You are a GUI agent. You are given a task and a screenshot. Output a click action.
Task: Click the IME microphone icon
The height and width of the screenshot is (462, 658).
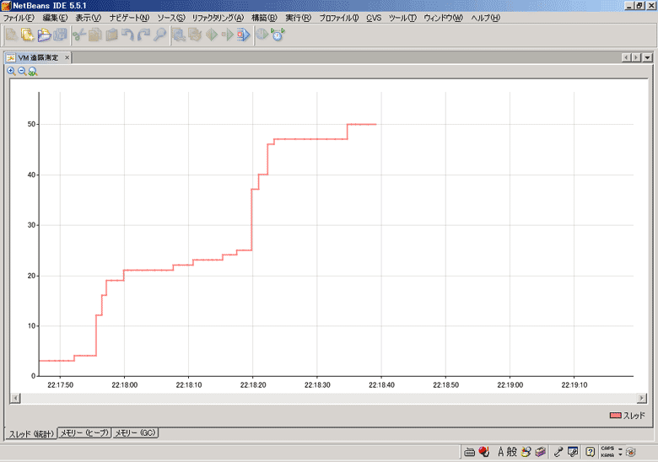(558, 452)
